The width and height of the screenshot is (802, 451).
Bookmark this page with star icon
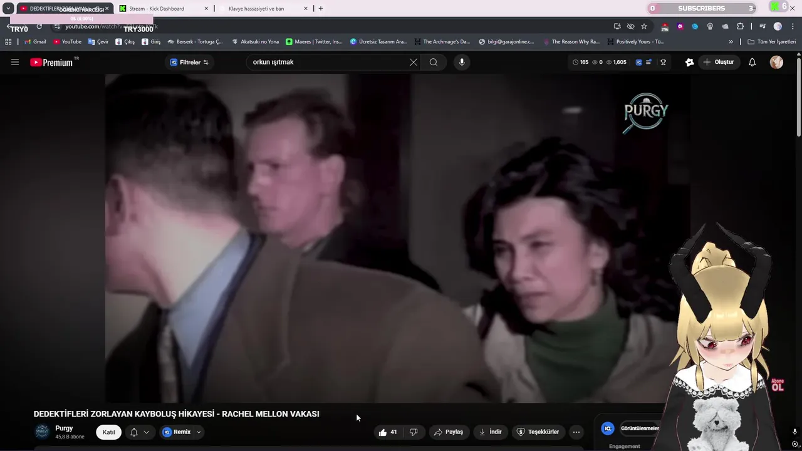pos(644,26)
